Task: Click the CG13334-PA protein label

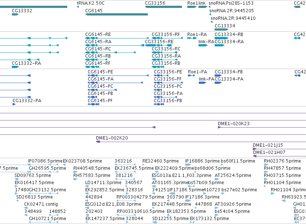Action: pyautogui.click(x=229, y=79)
